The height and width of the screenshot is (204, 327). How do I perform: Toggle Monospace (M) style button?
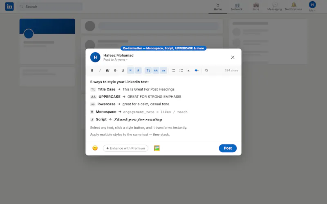pyautogui.click(x=130, y=70)
